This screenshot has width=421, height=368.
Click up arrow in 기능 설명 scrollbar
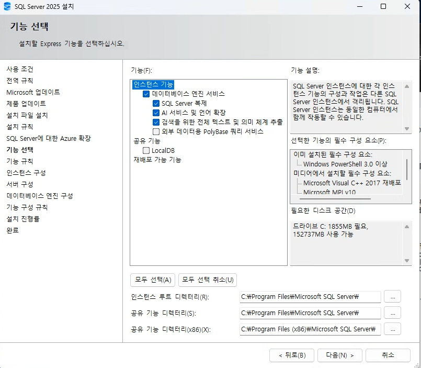407,86
